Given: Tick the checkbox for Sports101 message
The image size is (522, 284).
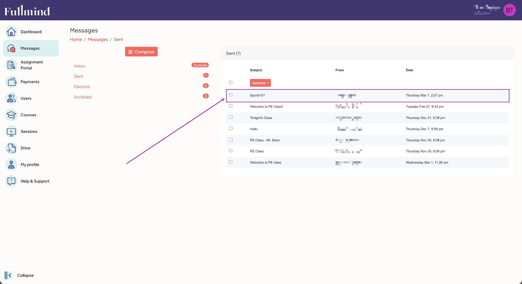Looking at the screenshot, I should tap(231, 95).
